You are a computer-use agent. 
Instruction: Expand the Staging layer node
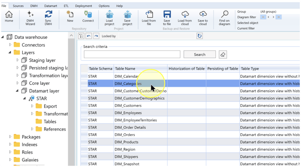click(x=17, y=60)
